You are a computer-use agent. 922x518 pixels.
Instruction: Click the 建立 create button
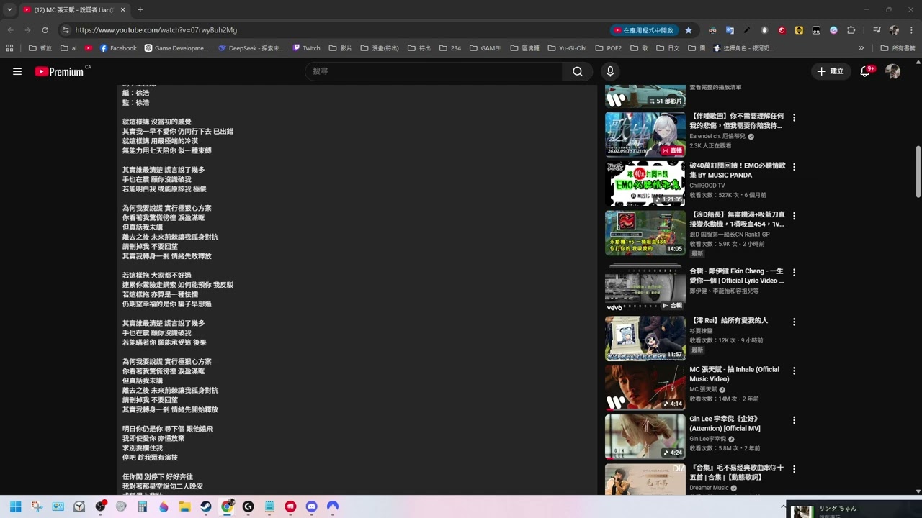[x=830, y=71]
